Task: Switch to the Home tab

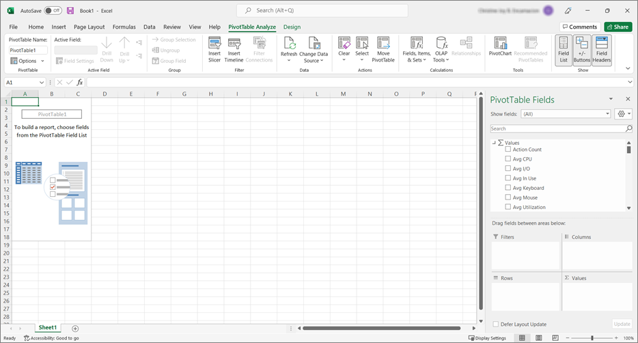Action: [x=36, y=27]
